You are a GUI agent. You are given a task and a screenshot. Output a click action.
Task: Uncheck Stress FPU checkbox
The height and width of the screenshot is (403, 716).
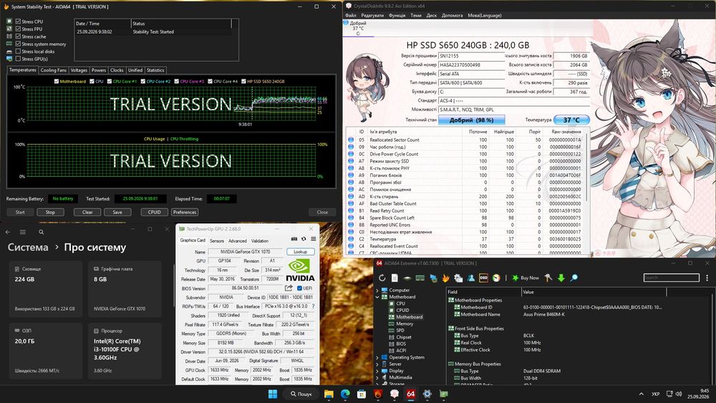coord(19,29)
